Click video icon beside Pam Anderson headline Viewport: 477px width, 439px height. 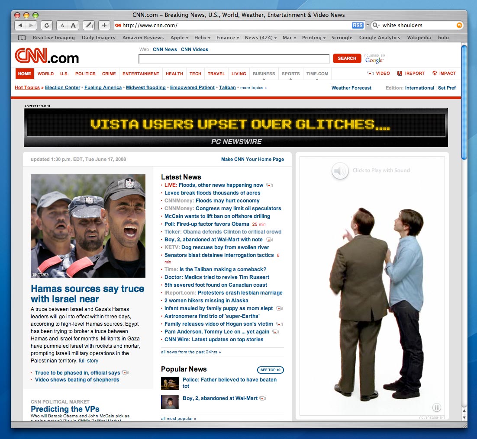point(276,332)
